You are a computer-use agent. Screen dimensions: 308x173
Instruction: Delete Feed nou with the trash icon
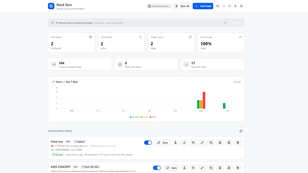click(x=238, y=143)
